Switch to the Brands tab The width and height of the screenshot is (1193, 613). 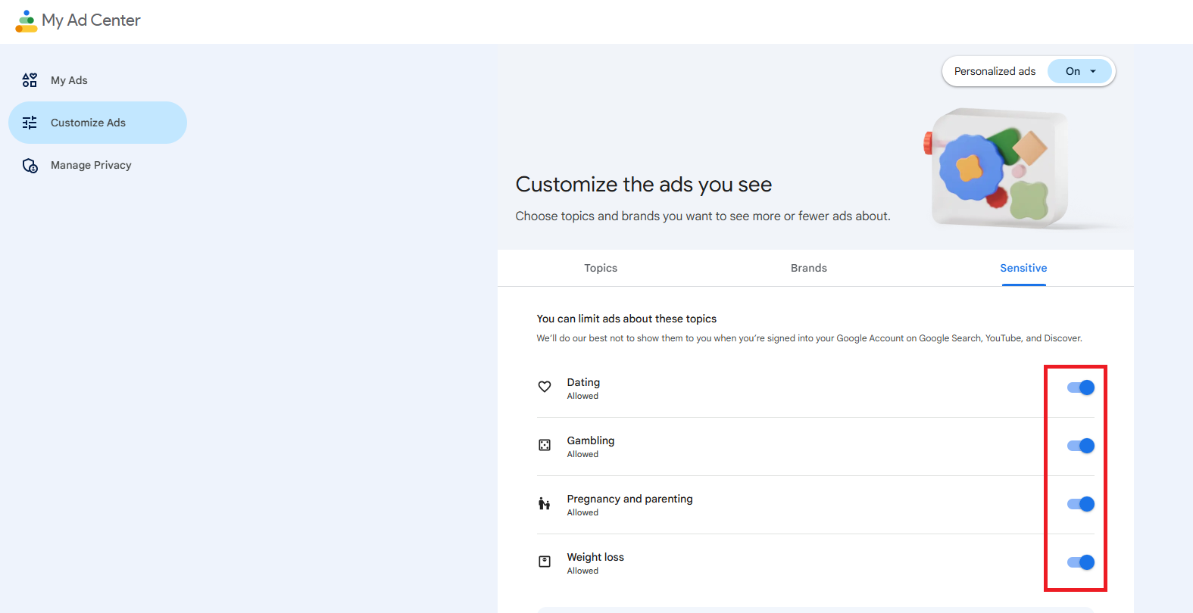click(x=809, y=268)
